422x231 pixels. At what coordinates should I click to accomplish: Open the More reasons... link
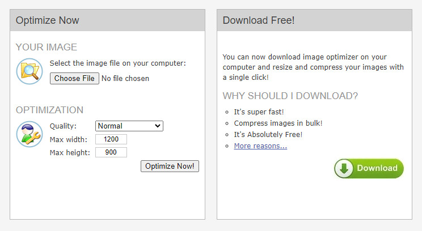coord(260,146)
